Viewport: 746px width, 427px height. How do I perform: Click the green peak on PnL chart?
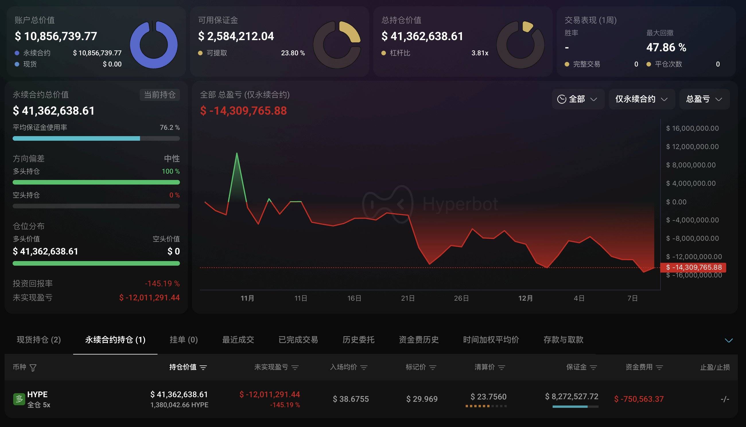pos(237,154)
